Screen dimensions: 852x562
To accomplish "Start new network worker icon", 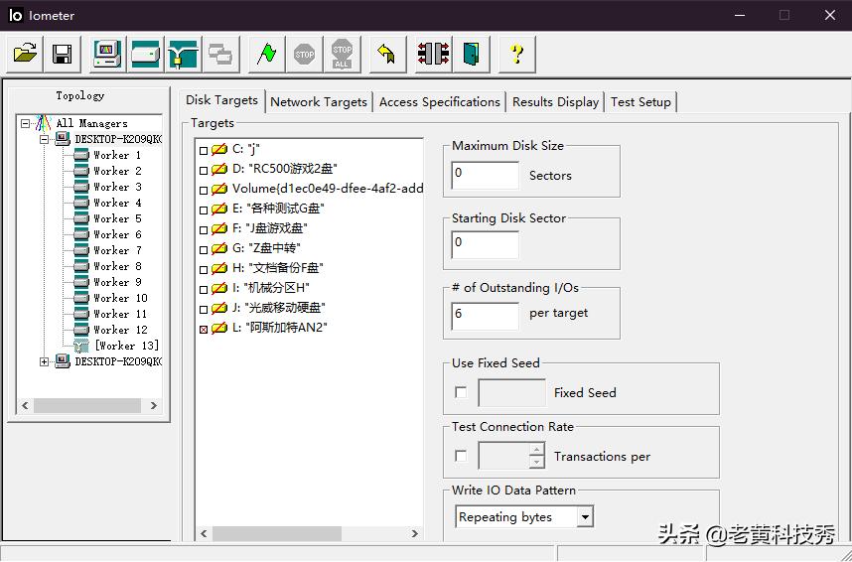I will tap(183, 55).
